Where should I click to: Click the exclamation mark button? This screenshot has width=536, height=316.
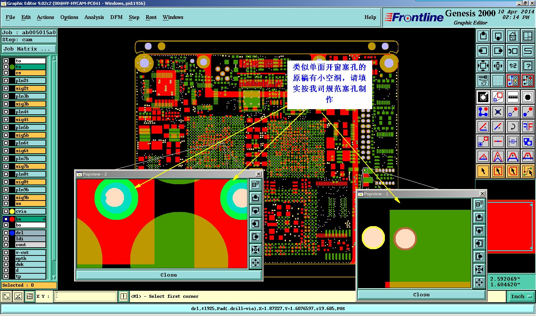click(x=124, y=296)
